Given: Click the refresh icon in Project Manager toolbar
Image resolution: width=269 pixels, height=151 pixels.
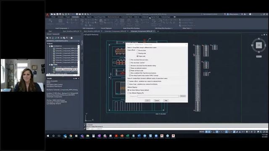Looking at the screenshot, I should [x=55, y=38].
